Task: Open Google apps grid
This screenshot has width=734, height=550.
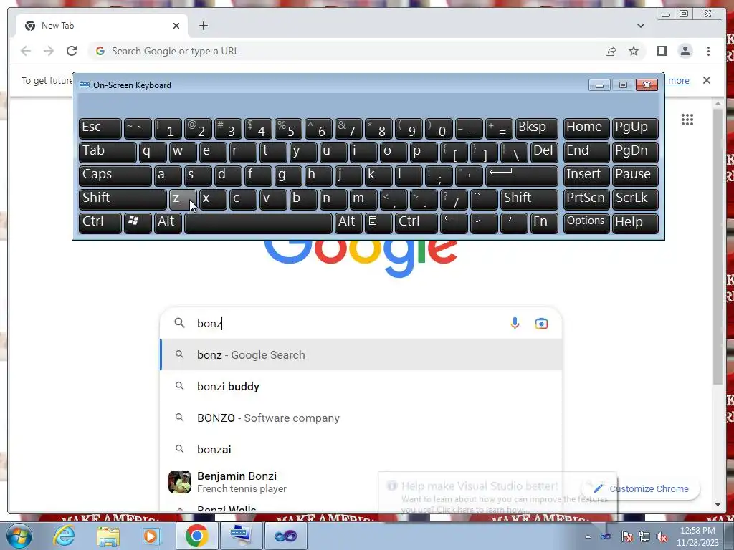Action: [687, 120]
